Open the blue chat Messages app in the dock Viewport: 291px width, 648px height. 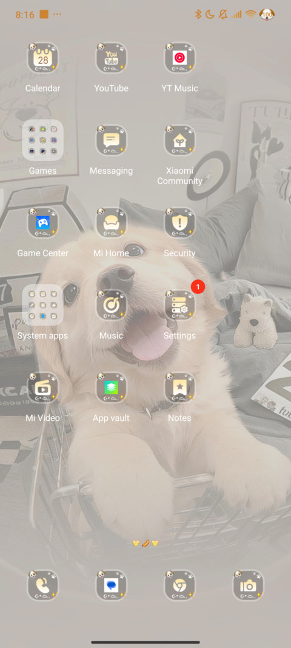pos(111,585)
